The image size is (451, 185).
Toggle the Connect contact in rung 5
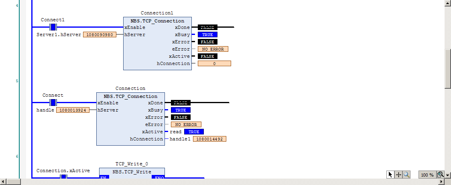[53, 102]
